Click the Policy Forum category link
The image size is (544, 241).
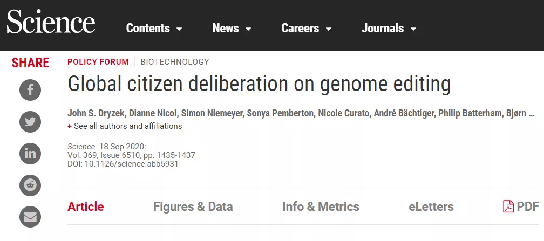[98, 62]
